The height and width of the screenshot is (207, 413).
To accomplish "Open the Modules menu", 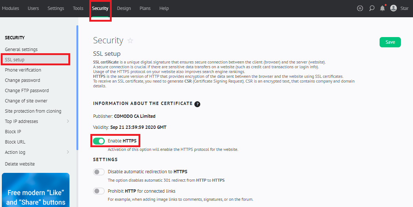I will pyautogui.click(x=11, y=8).
